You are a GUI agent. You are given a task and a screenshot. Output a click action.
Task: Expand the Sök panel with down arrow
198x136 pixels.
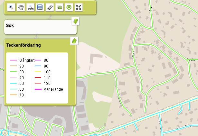coord(76,21)
